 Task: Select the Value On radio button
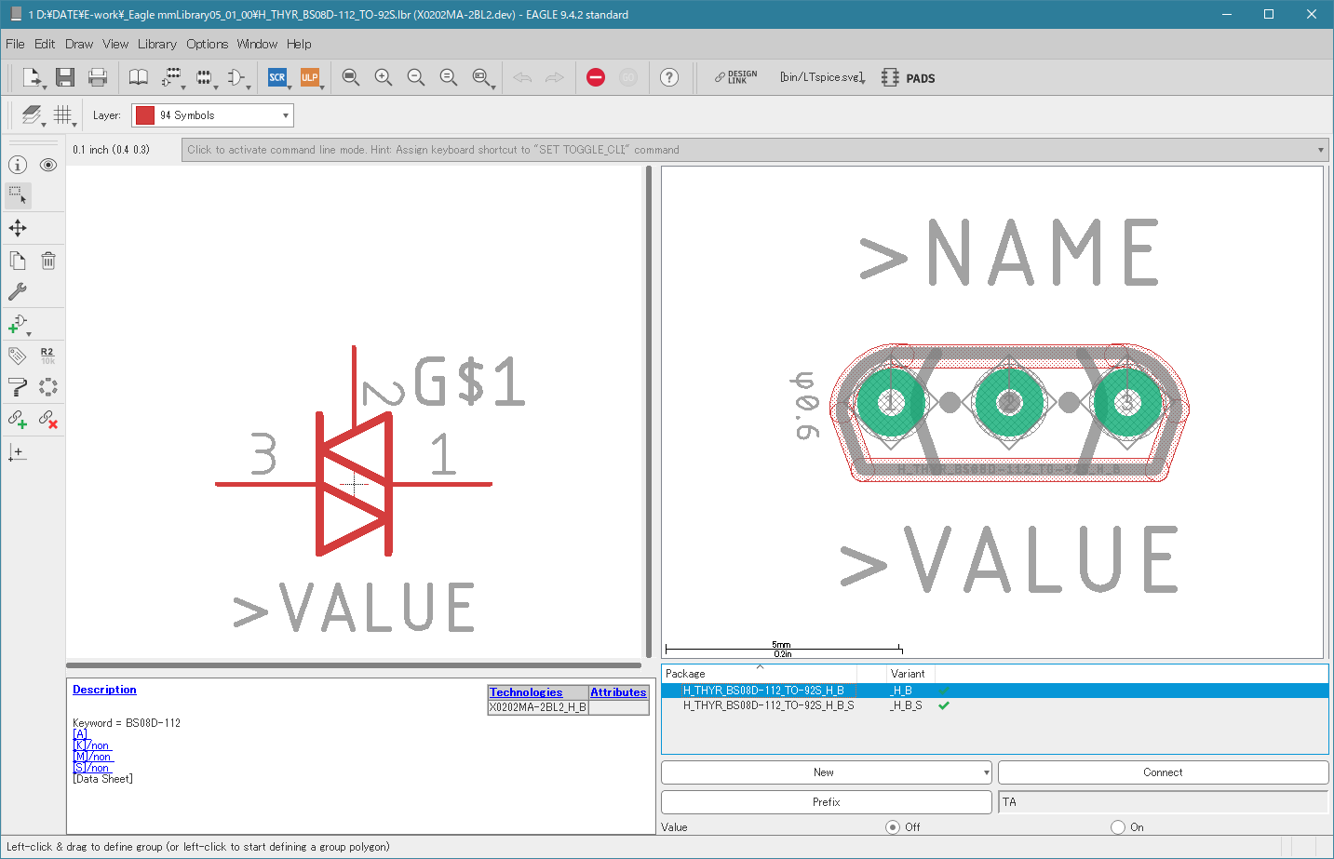[x=1118, y=826]
